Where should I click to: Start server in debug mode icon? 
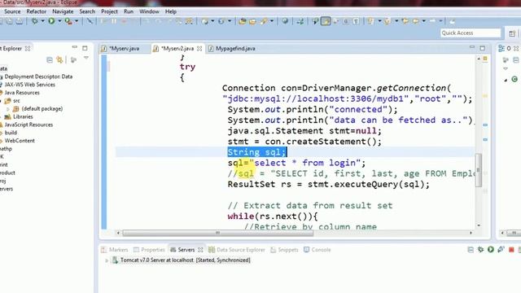coord(480,249)
